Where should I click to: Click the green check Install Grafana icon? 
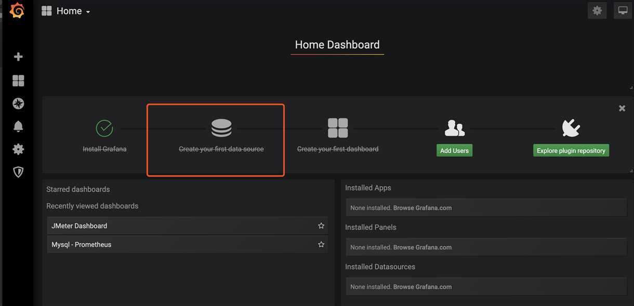tap(104, 128)
